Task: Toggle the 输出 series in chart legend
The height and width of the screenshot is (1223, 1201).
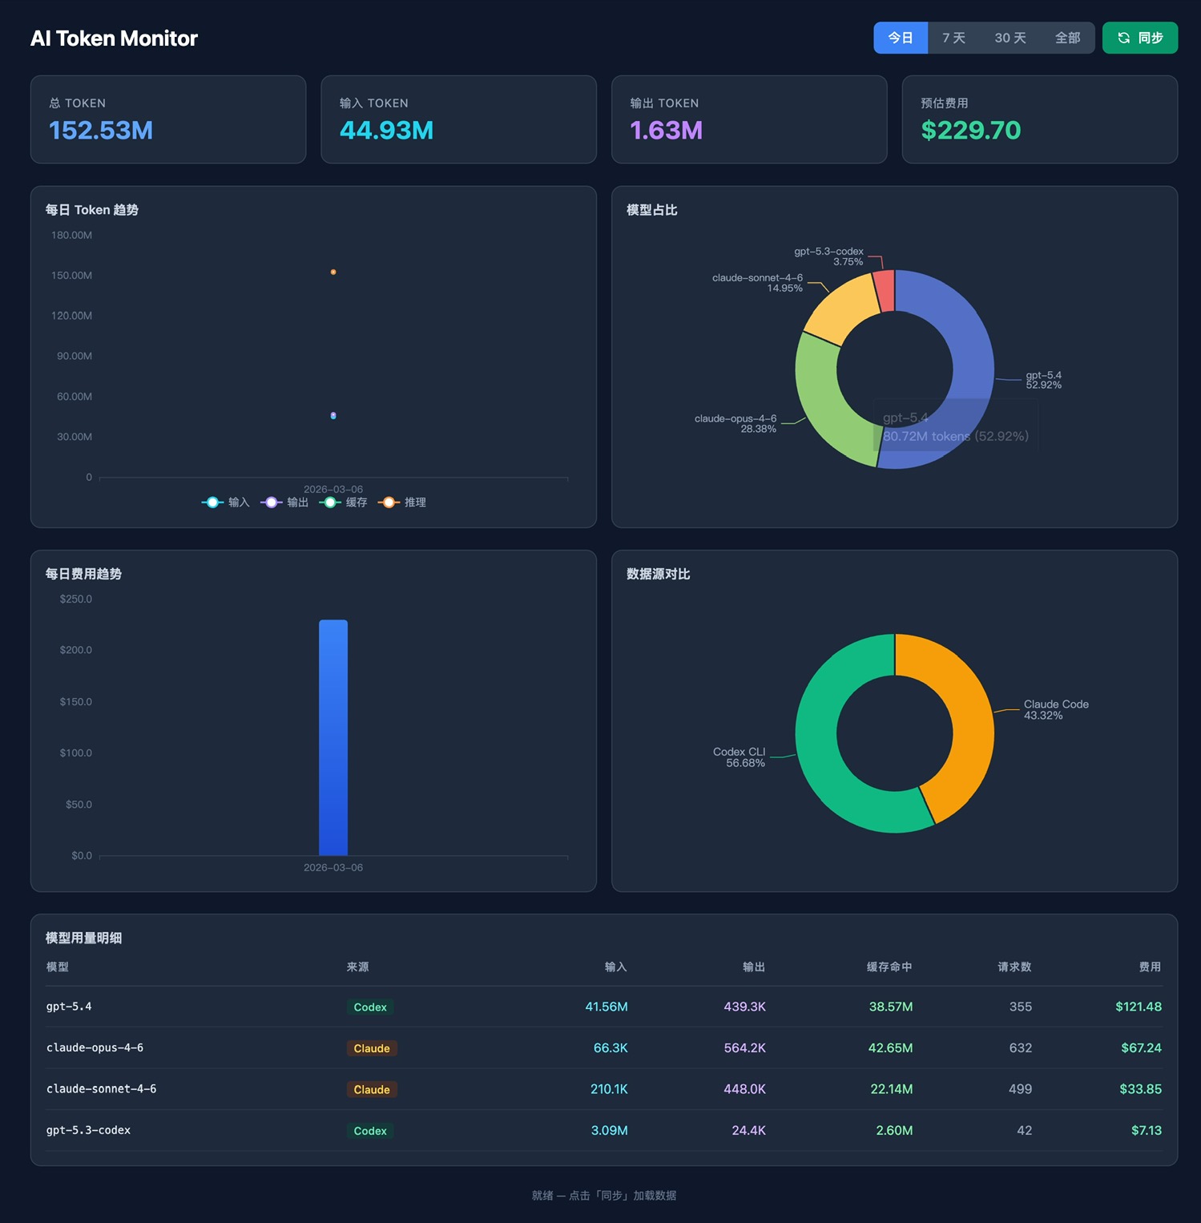Action: tap(284, 503)
